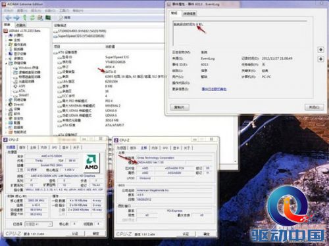This screenshot has width=329, height=246.
Task: Open the 事件日志联机帮助 link
Action: click(214, 89)
